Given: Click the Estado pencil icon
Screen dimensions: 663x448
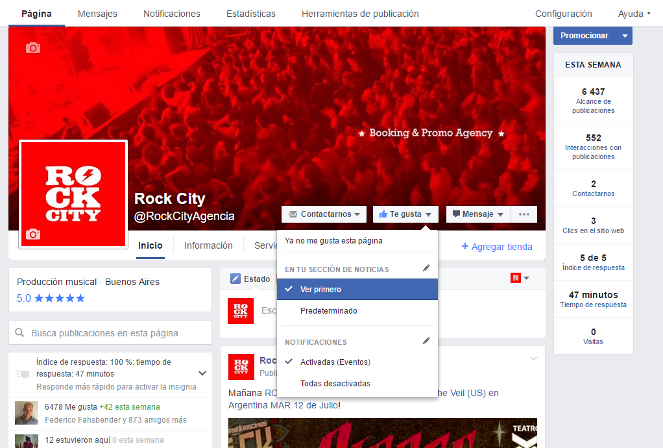Looking at the screenshot, I should [x=235, y=279].
